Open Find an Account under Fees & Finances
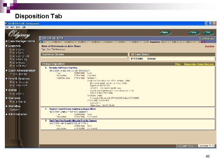This screenshot has height=163, width=223. coord(19,82)
